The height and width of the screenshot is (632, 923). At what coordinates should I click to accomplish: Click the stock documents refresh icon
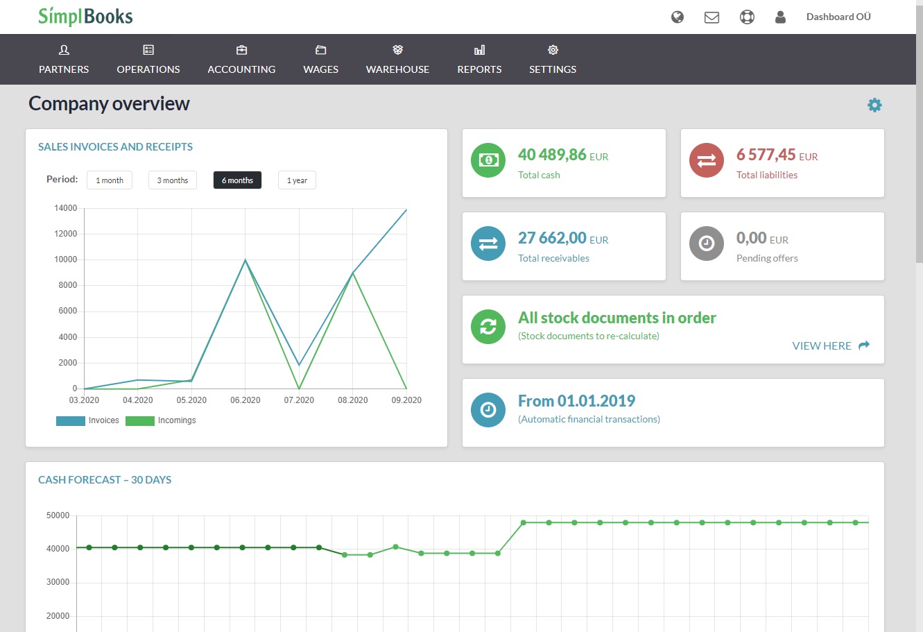pos(488,326)
